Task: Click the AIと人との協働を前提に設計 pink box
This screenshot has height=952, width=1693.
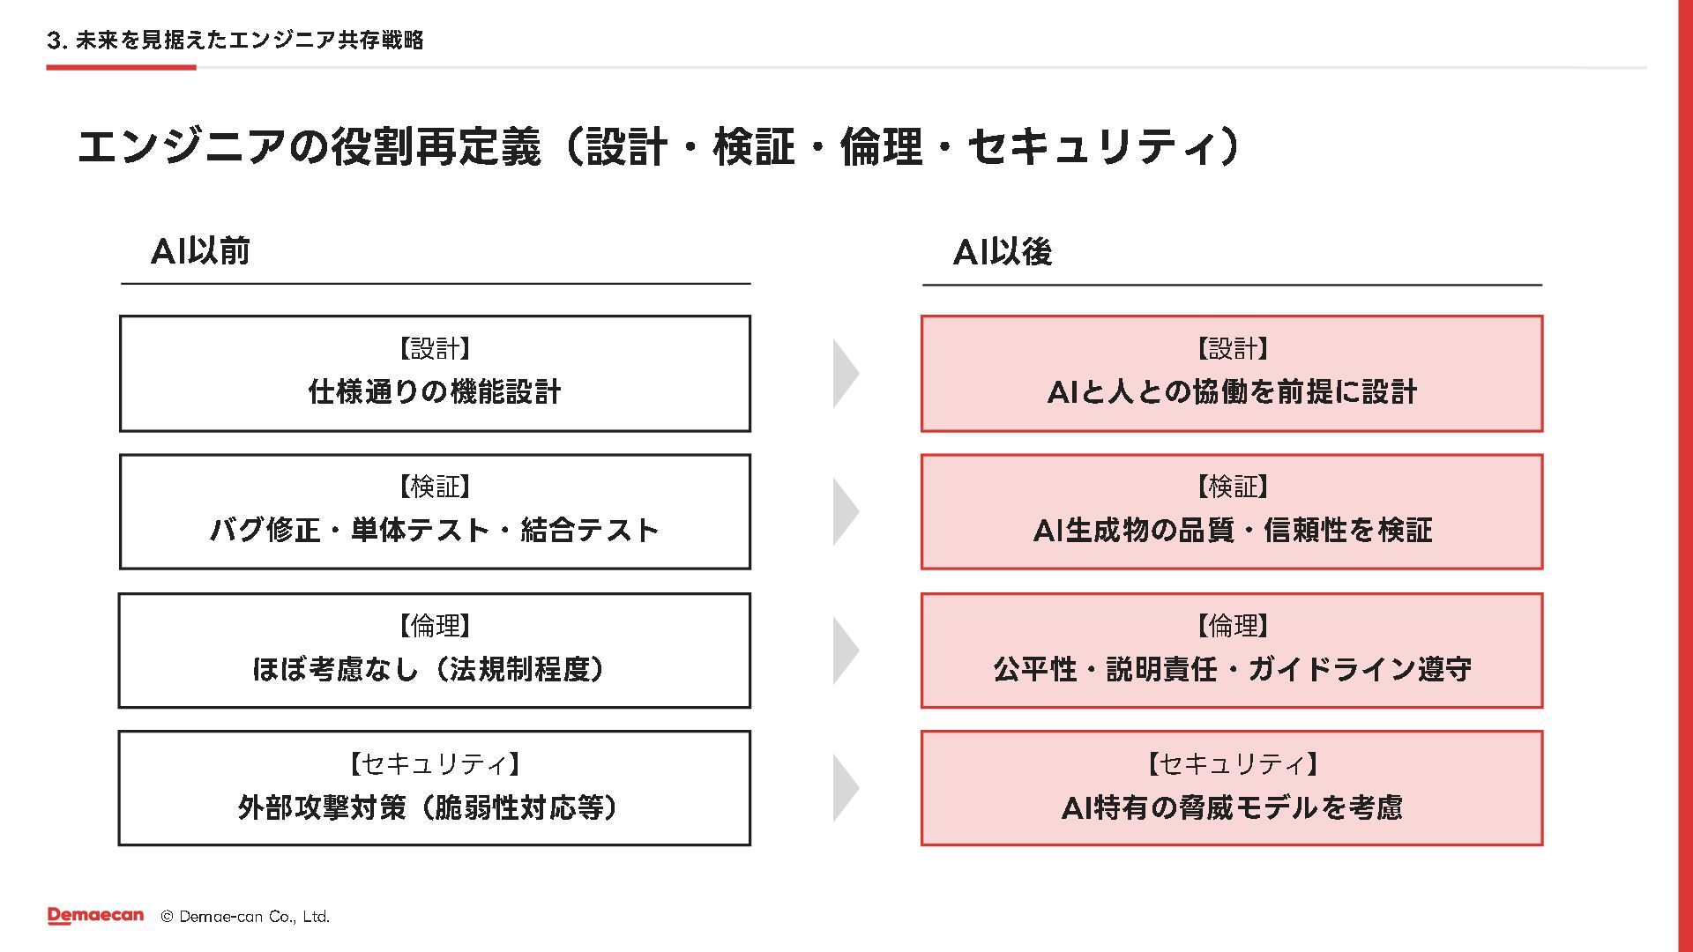Action: (1232, 374)
